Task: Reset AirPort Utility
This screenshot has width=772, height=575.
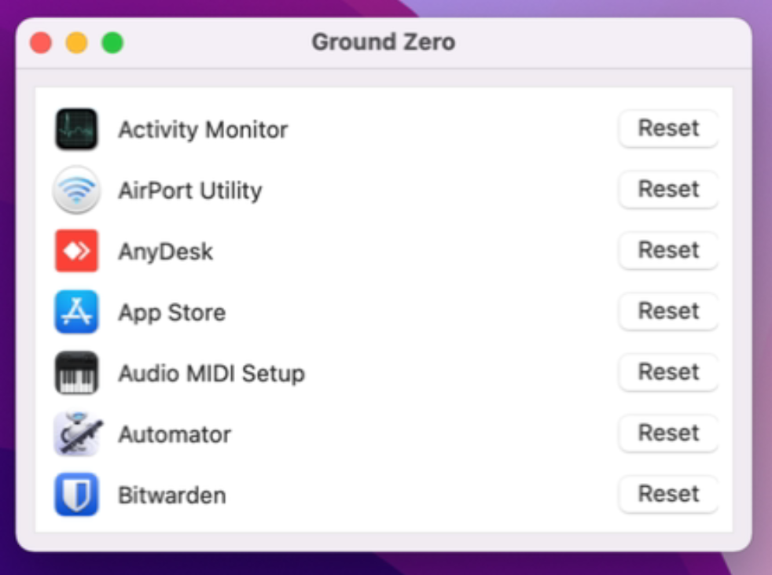Action: pyautogui.click(x=668, y=190)
